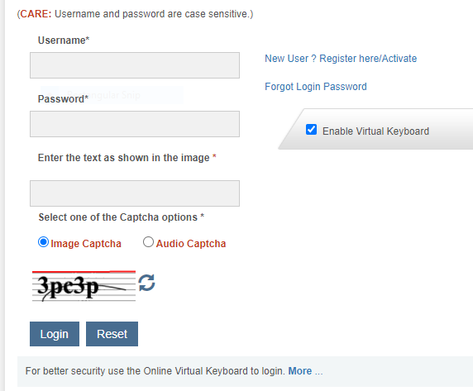
Task: Click the Login button
Action: coord(55,334)
